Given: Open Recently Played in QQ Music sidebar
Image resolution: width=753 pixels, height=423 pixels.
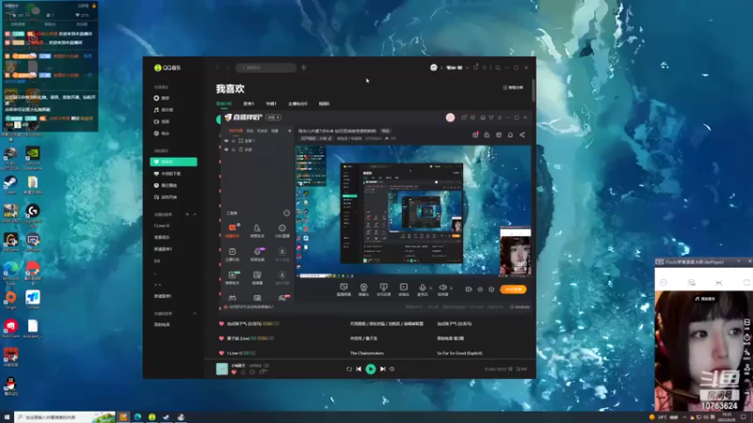Looking at the screenshot, I should tap(166, 185).
